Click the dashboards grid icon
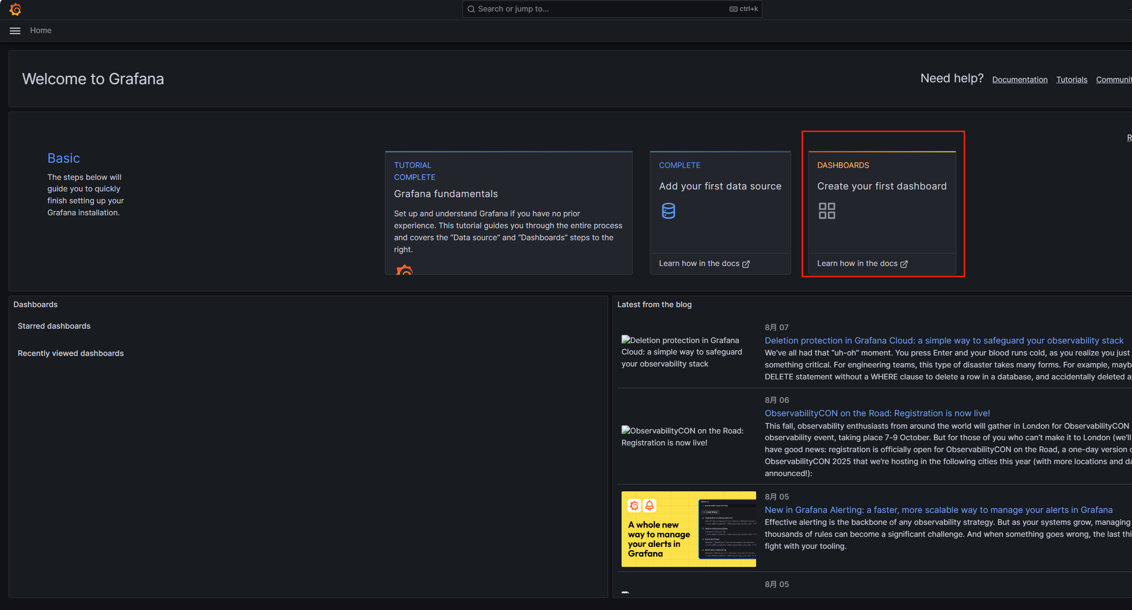The width and height of the screenshot is (1132, 610). coord(827,211)
